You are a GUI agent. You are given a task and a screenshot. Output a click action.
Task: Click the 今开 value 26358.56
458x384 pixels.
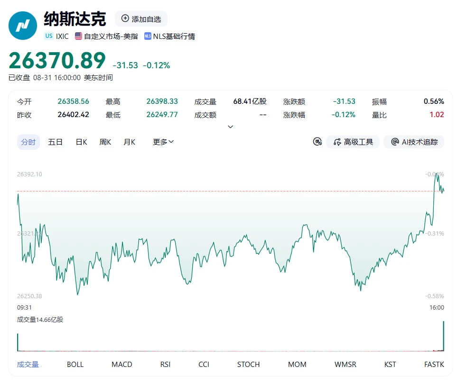click(x=73, y=101)
